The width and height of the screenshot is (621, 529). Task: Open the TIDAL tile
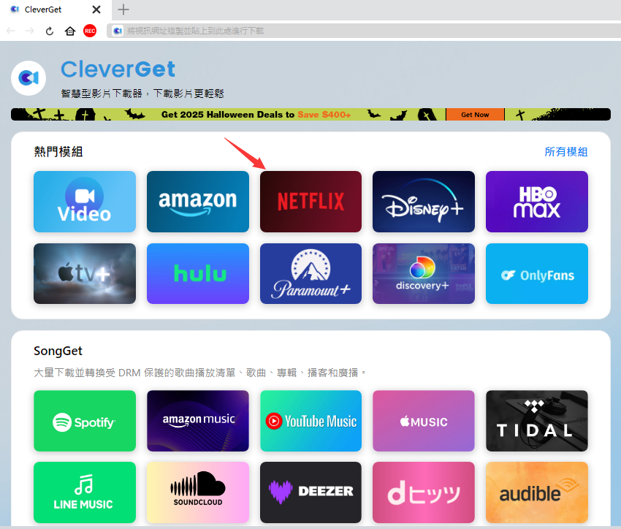pos(537,421)
